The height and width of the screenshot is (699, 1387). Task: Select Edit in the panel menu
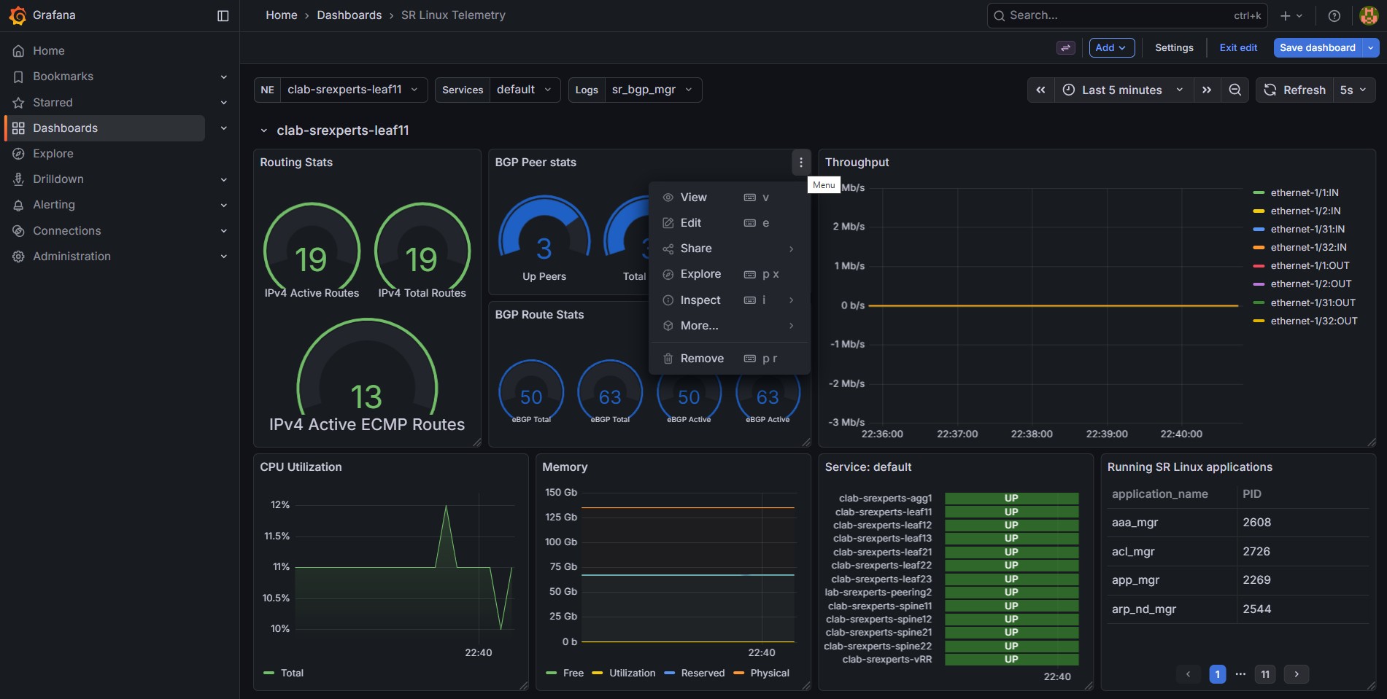[729, 223]
